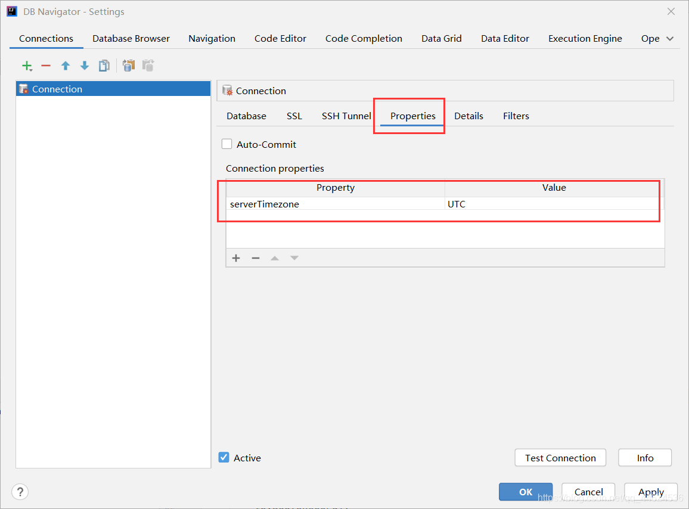This screenshot has height=509, width=689.
Task: Open the Navigation settings tab
Action: point(212,39)
